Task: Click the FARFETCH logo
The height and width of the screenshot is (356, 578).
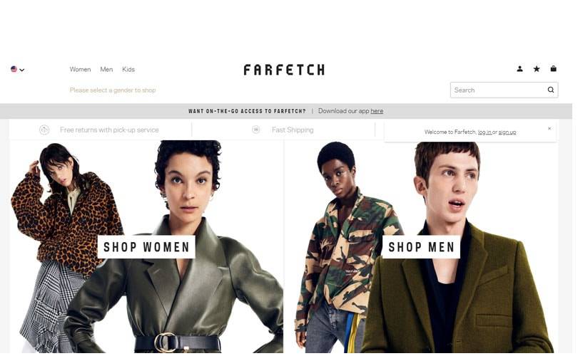Action: [284, 70]
